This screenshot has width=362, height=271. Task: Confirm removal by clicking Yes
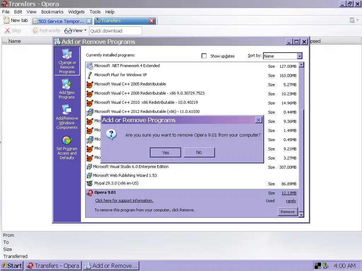coord(165,152)
